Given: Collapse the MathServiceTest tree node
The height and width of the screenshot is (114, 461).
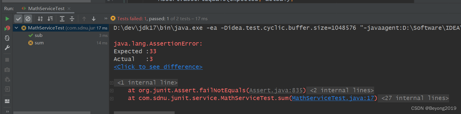Looking at the screenshot, I should point(16,28).
